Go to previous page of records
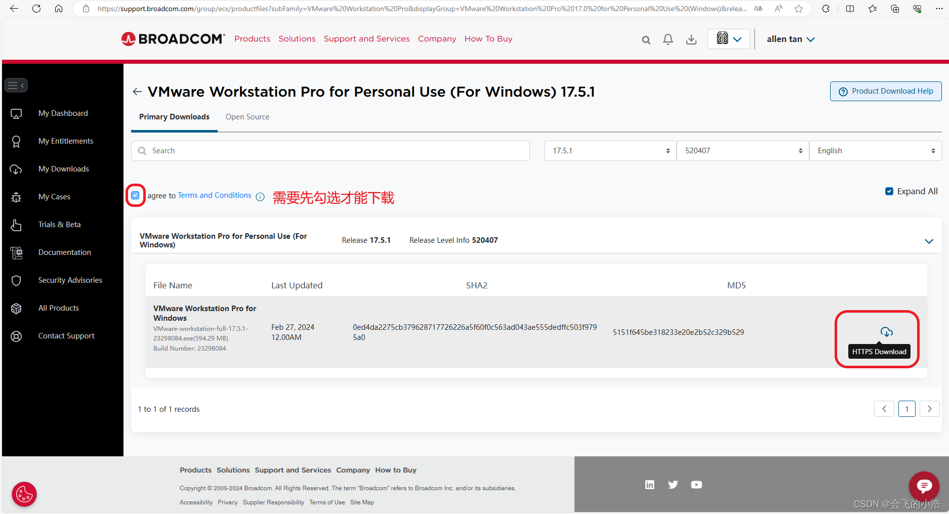The width and height of the screenshot is (949, 514). click(x=884, y=409)
